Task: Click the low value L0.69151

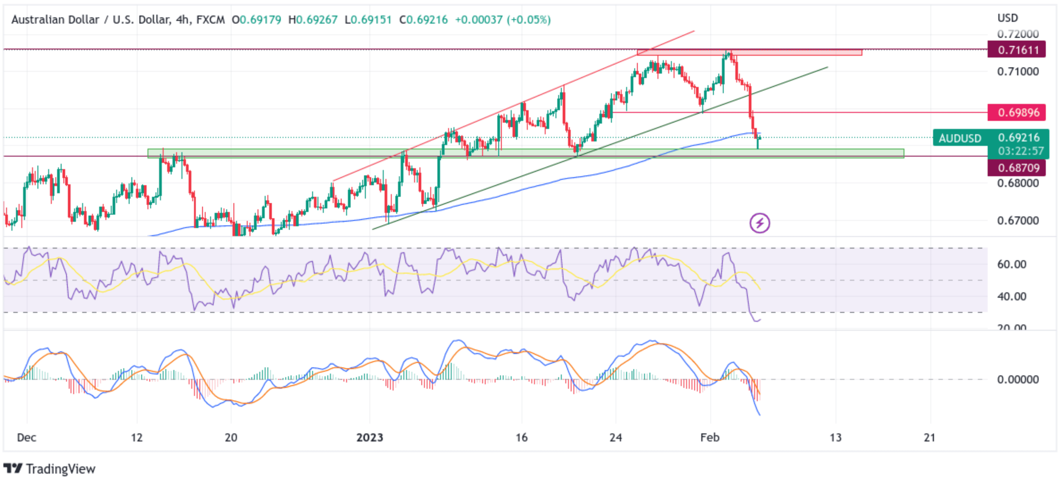Action: click(x=368, y=19)
